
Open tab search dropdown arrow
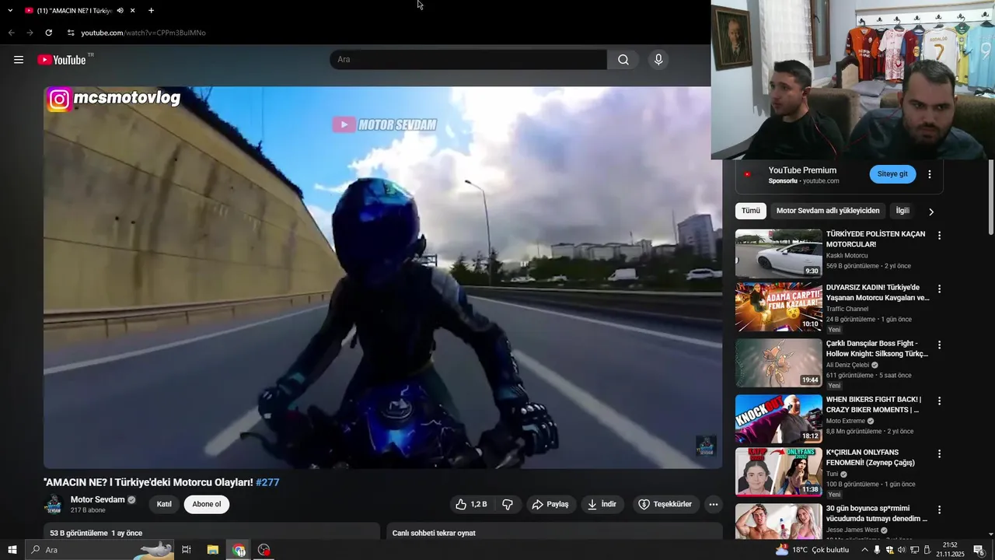coord(10,11)
